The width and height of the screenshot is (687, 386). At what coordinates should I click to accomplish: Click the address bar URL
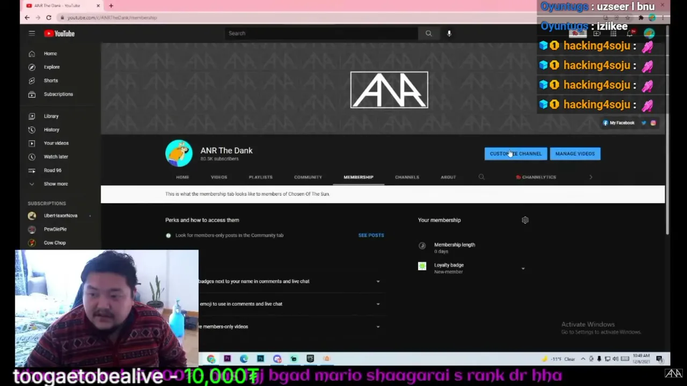click(x=112, y=18)
